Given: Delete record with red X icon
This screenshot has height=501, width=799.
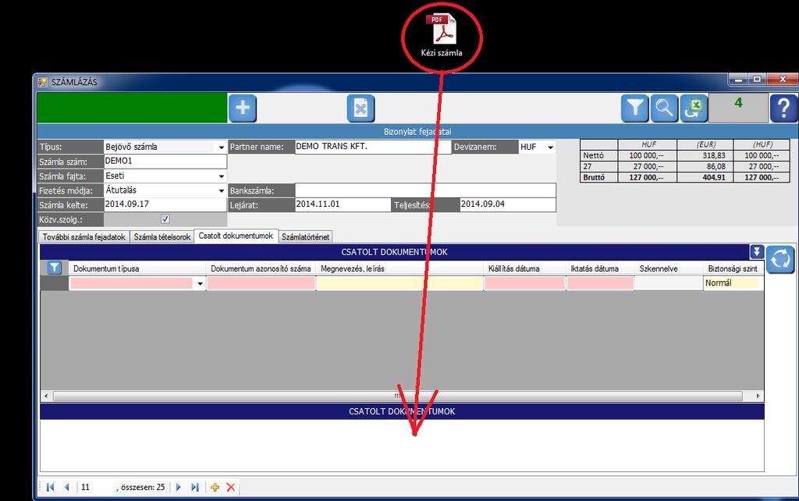Looking at the screenshot, I should click(231, 487).
